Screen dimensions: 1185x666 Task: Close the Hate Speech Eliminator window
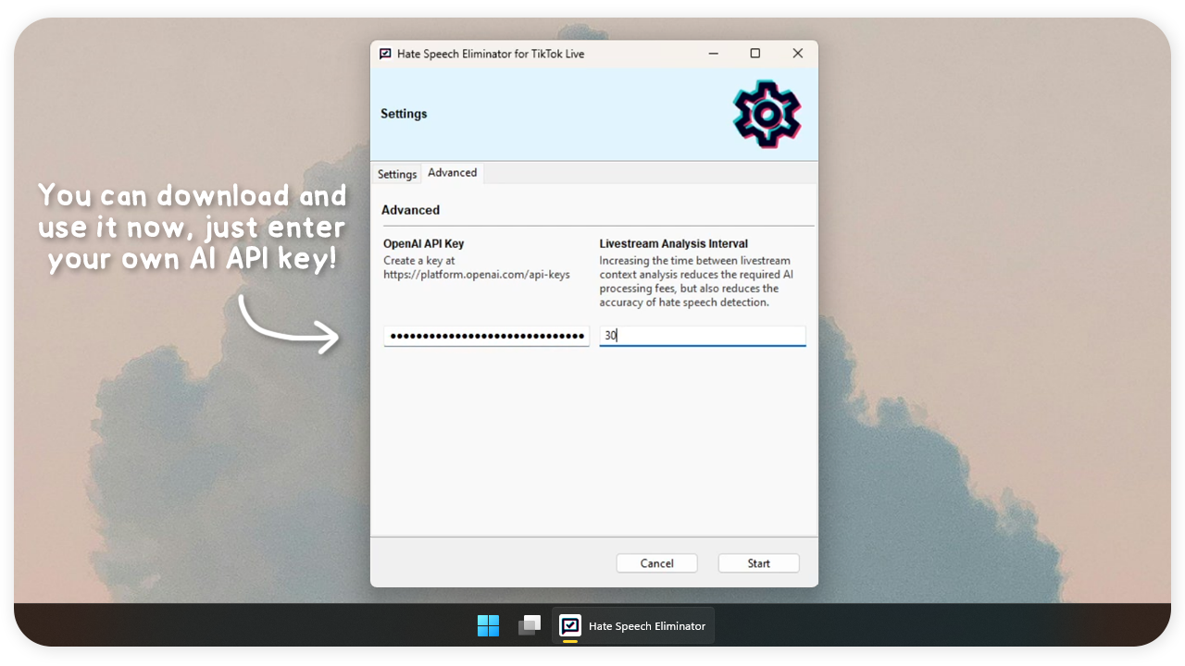pos(797,54)
